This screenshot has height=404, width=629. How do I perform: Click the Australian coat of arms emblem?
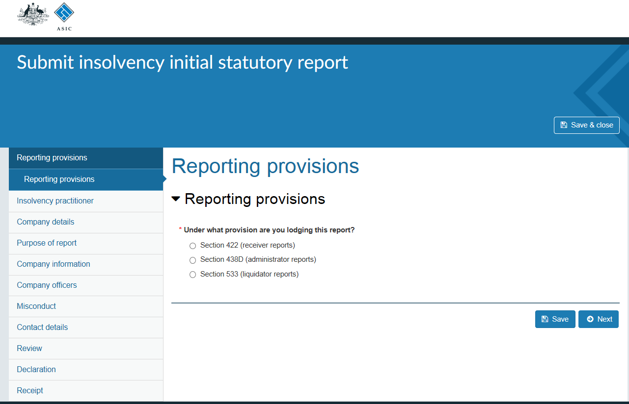(33, 14)
